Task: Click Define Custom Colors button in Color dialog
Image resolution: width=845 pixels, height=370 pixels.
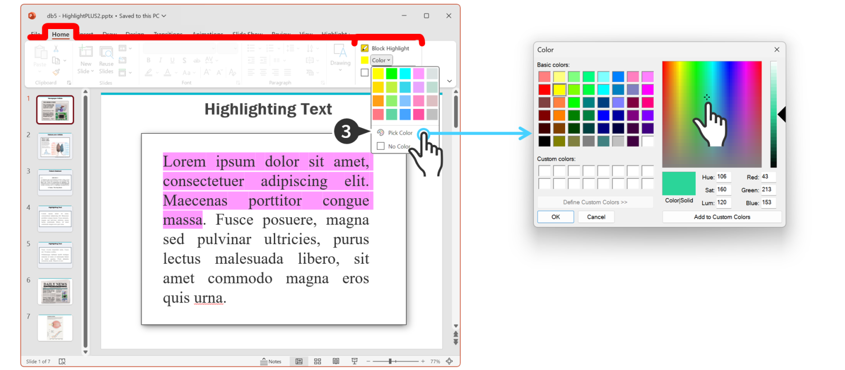Action: [x=595, y=202]
